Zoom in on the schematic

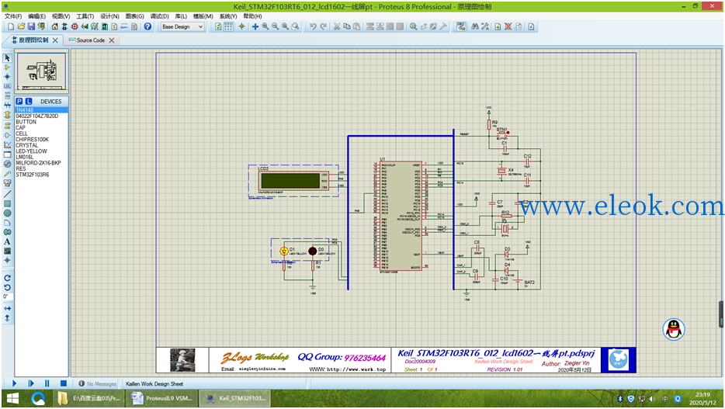click(x=265, y=27)
